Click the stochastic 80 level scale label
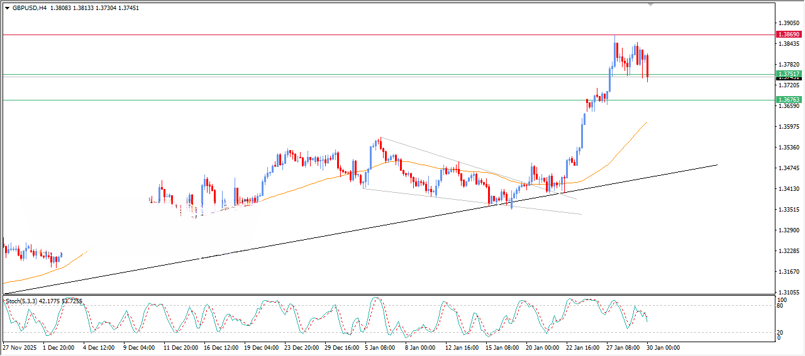805x356 pixels. (x=780, y=306)
